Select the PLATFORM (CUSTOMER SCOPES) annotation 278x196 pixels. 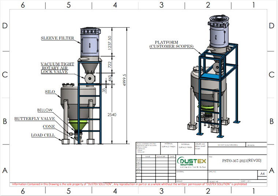171,44
